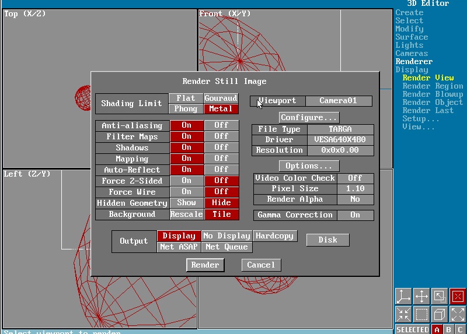Choose selection set A

[437, 329]
